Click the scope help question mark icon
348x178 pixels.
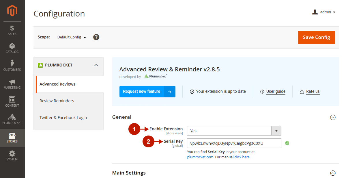pyautogui.click(x=96, y=37)
